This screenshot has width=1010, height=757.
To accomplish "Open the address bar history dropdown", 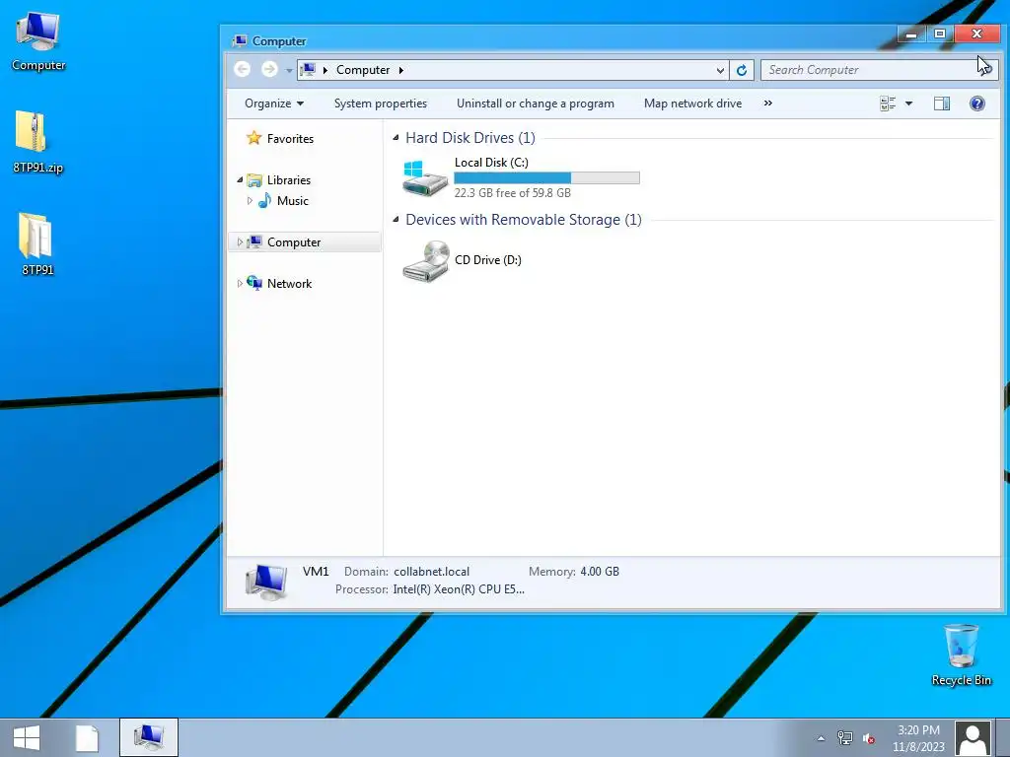I will 720,70.
